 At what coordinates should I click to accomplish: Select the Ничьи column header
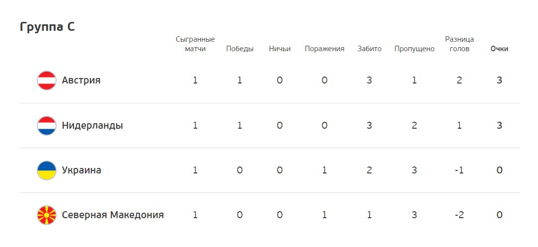coord(280,49)
